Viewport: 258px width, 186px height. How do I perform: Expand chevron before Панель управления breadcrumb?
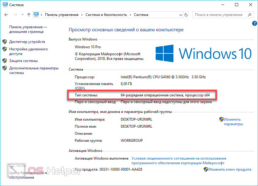point(41,15)
